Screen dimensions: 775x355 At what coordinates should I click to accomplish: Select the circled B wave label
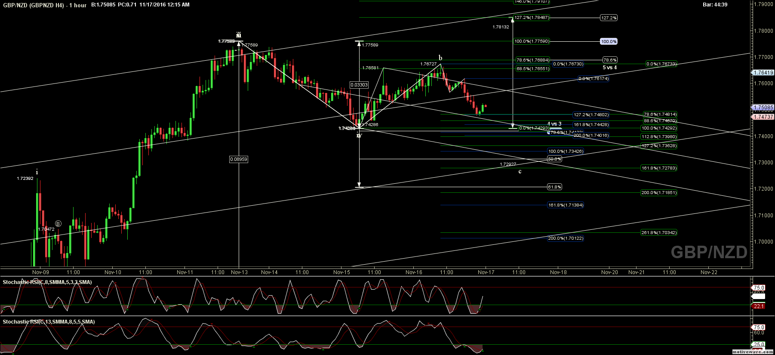click(58, 224)
